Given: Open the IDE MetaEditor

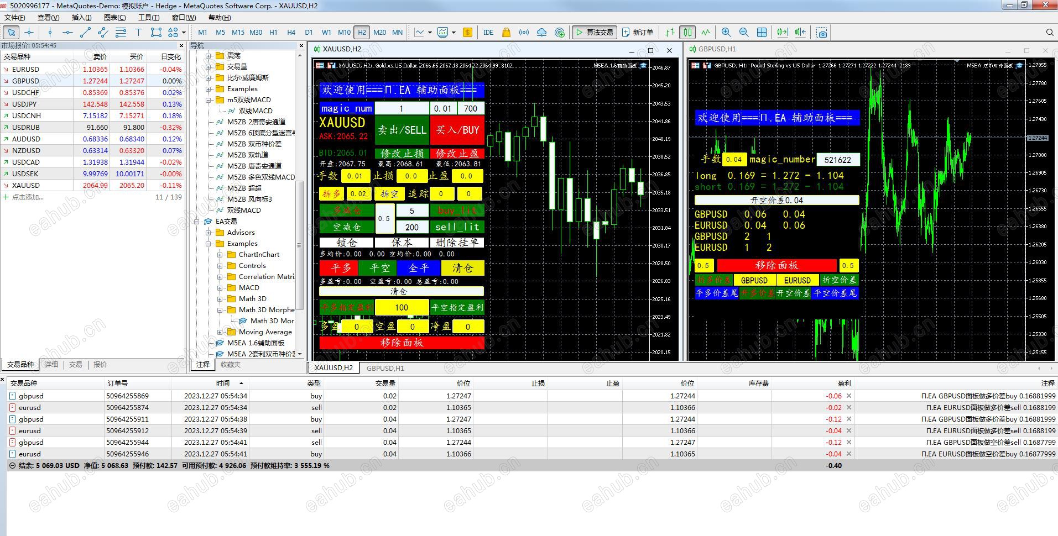Looking at the screenshot, I should pyautogui.click(x=488, y=33).
